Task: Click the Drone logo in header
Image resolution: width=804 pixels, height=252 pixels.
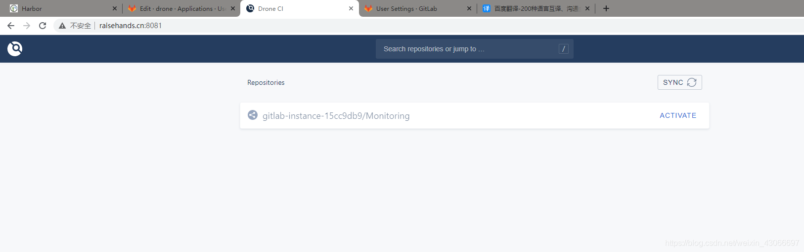Action: point(15,48)
